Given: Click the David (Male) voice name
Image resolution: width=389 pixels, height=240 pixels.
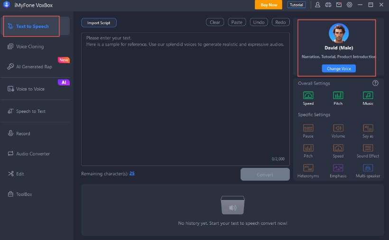Looking at the screenshot, I should click(x=339, y=48).
